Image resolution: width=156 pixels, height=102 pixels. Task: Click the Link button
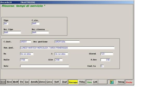pyautogui.click(x=95, y=82)
